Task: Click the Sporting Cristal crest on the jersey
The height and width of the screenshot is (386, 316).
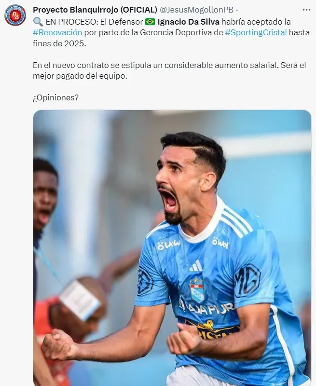Action: (197, 289)
